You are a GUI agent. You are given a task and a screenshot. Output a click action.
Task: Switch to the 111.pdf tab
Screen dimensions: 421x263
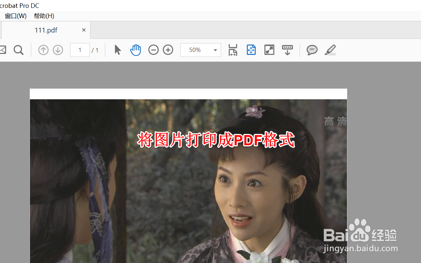click(46, 30)
